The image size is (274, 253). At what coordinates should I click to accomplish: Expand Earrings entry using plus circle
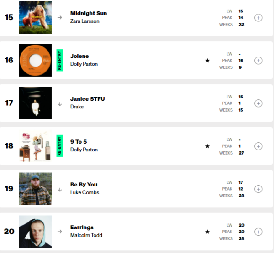[x=258, y=232]
